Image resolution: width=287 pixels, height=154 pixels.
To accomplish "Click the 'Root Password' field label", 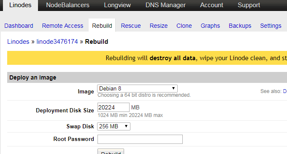I will [74, 139].
